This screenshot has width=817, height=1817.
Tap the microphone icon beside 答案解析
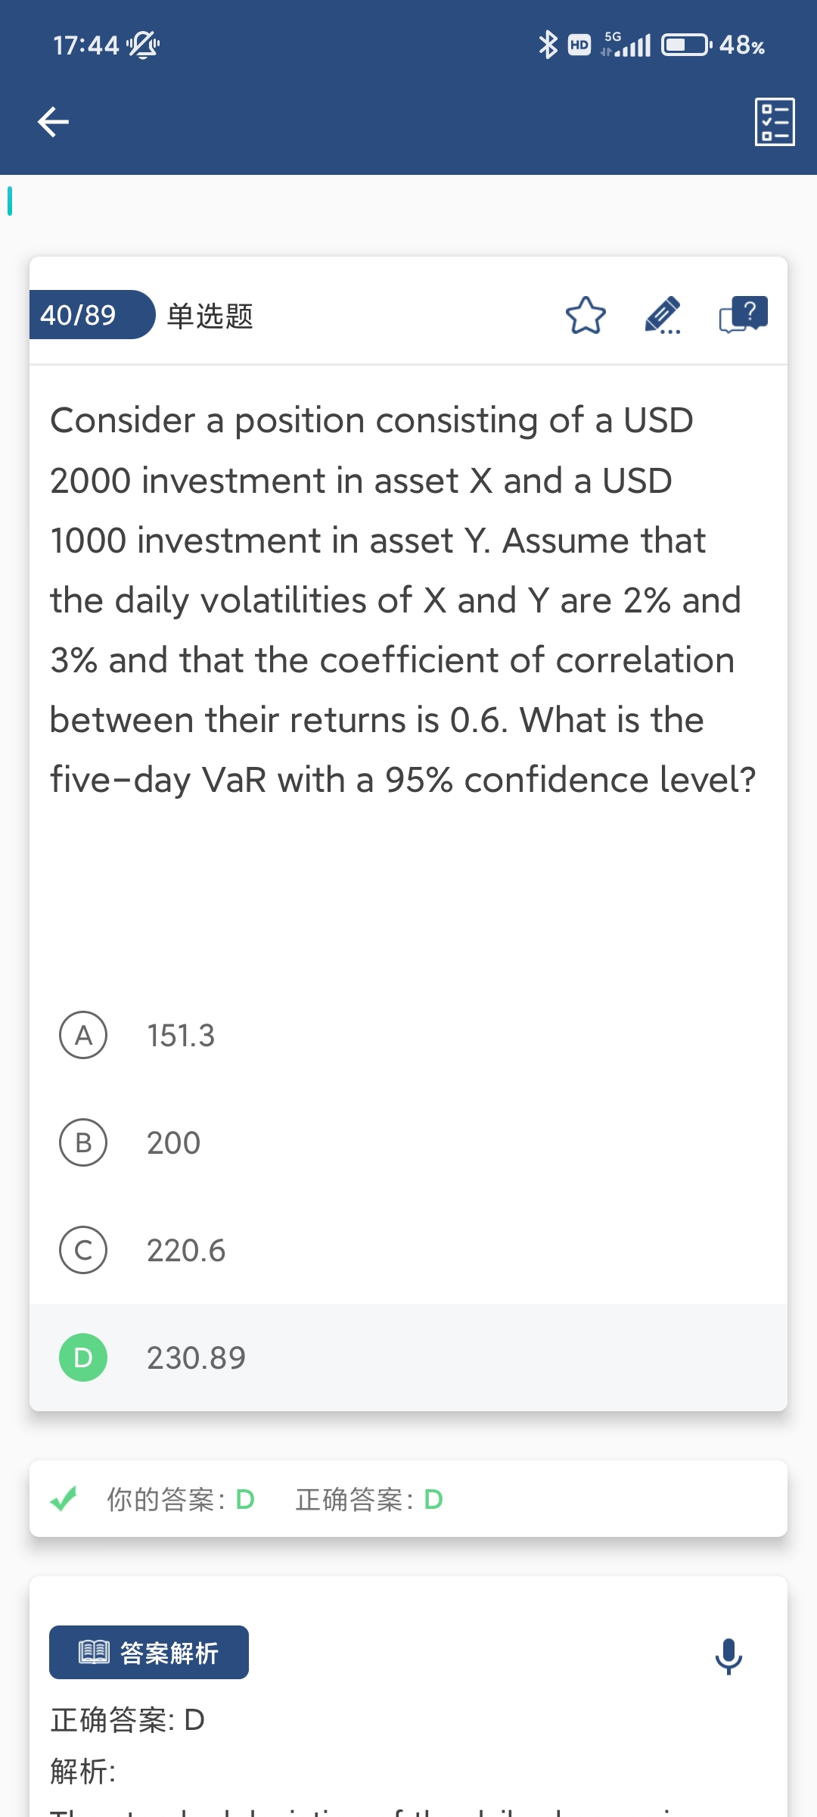click(728, 1656)
